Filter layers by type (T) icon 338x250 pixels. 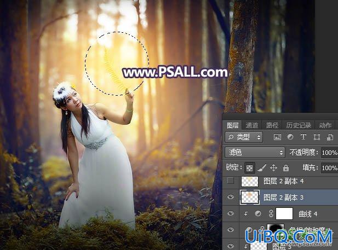click(303, 137)
